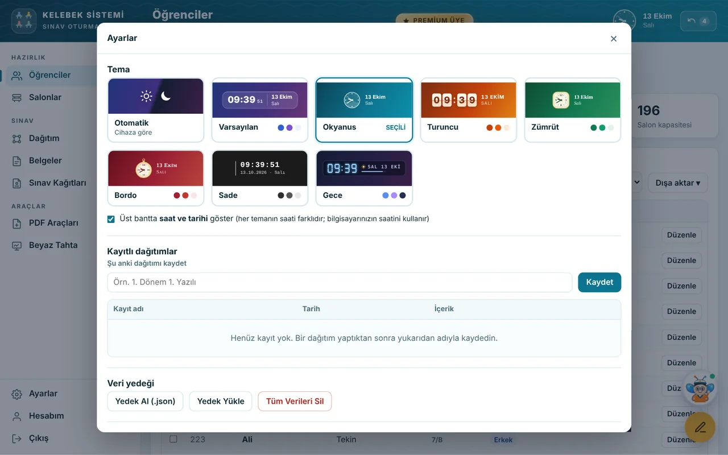Close the Ayarlar dialog
Viewport: 728px width, 455px height.
pyautogui.click(x=614, y=39)
